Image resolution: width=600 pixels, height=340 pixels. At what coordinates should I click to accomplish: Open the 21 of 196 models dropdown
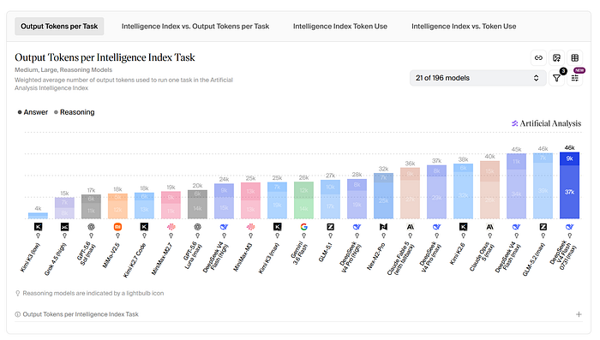click(477, 78)
